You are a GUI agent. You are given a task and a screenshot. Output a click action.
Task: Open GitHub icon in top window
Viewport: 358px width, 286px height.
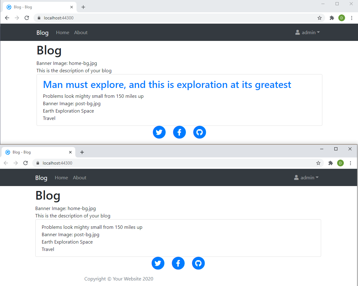(199, 132)
